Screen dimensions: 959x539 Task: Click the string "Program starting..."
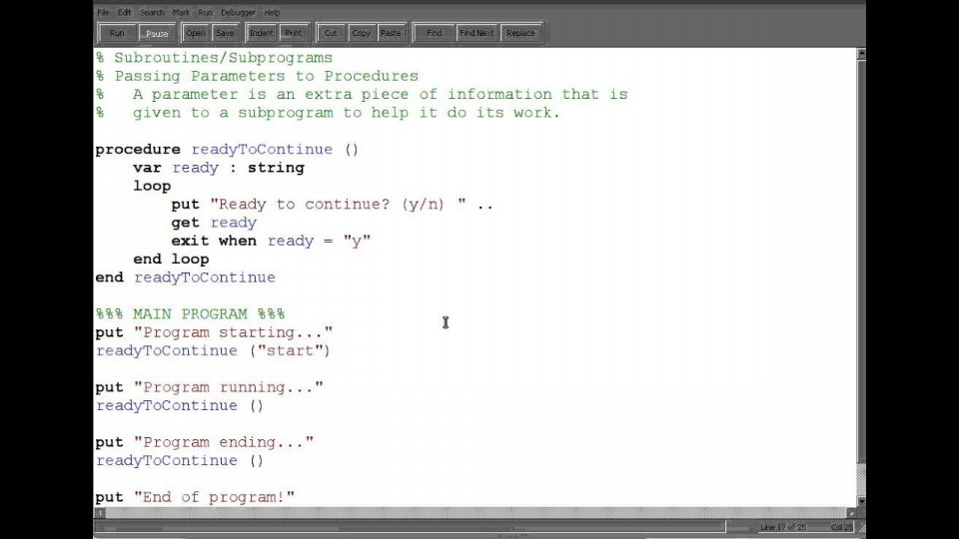[x=233, y=332]
